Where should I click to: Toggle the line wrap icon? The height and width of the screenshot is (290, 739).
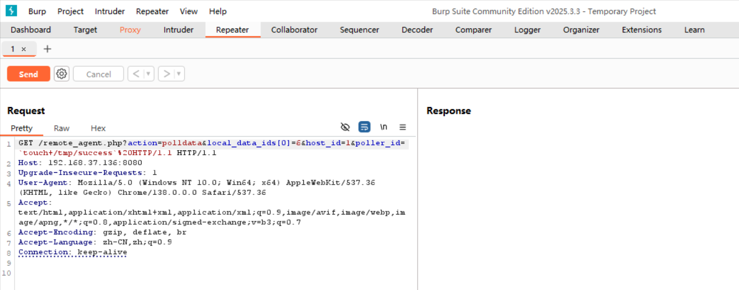coord(364,127)
